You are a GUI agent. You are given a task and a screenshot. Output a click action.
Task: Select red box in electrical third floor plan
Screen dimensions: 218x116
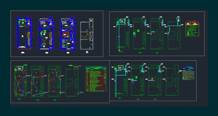(x=52, y=80)
